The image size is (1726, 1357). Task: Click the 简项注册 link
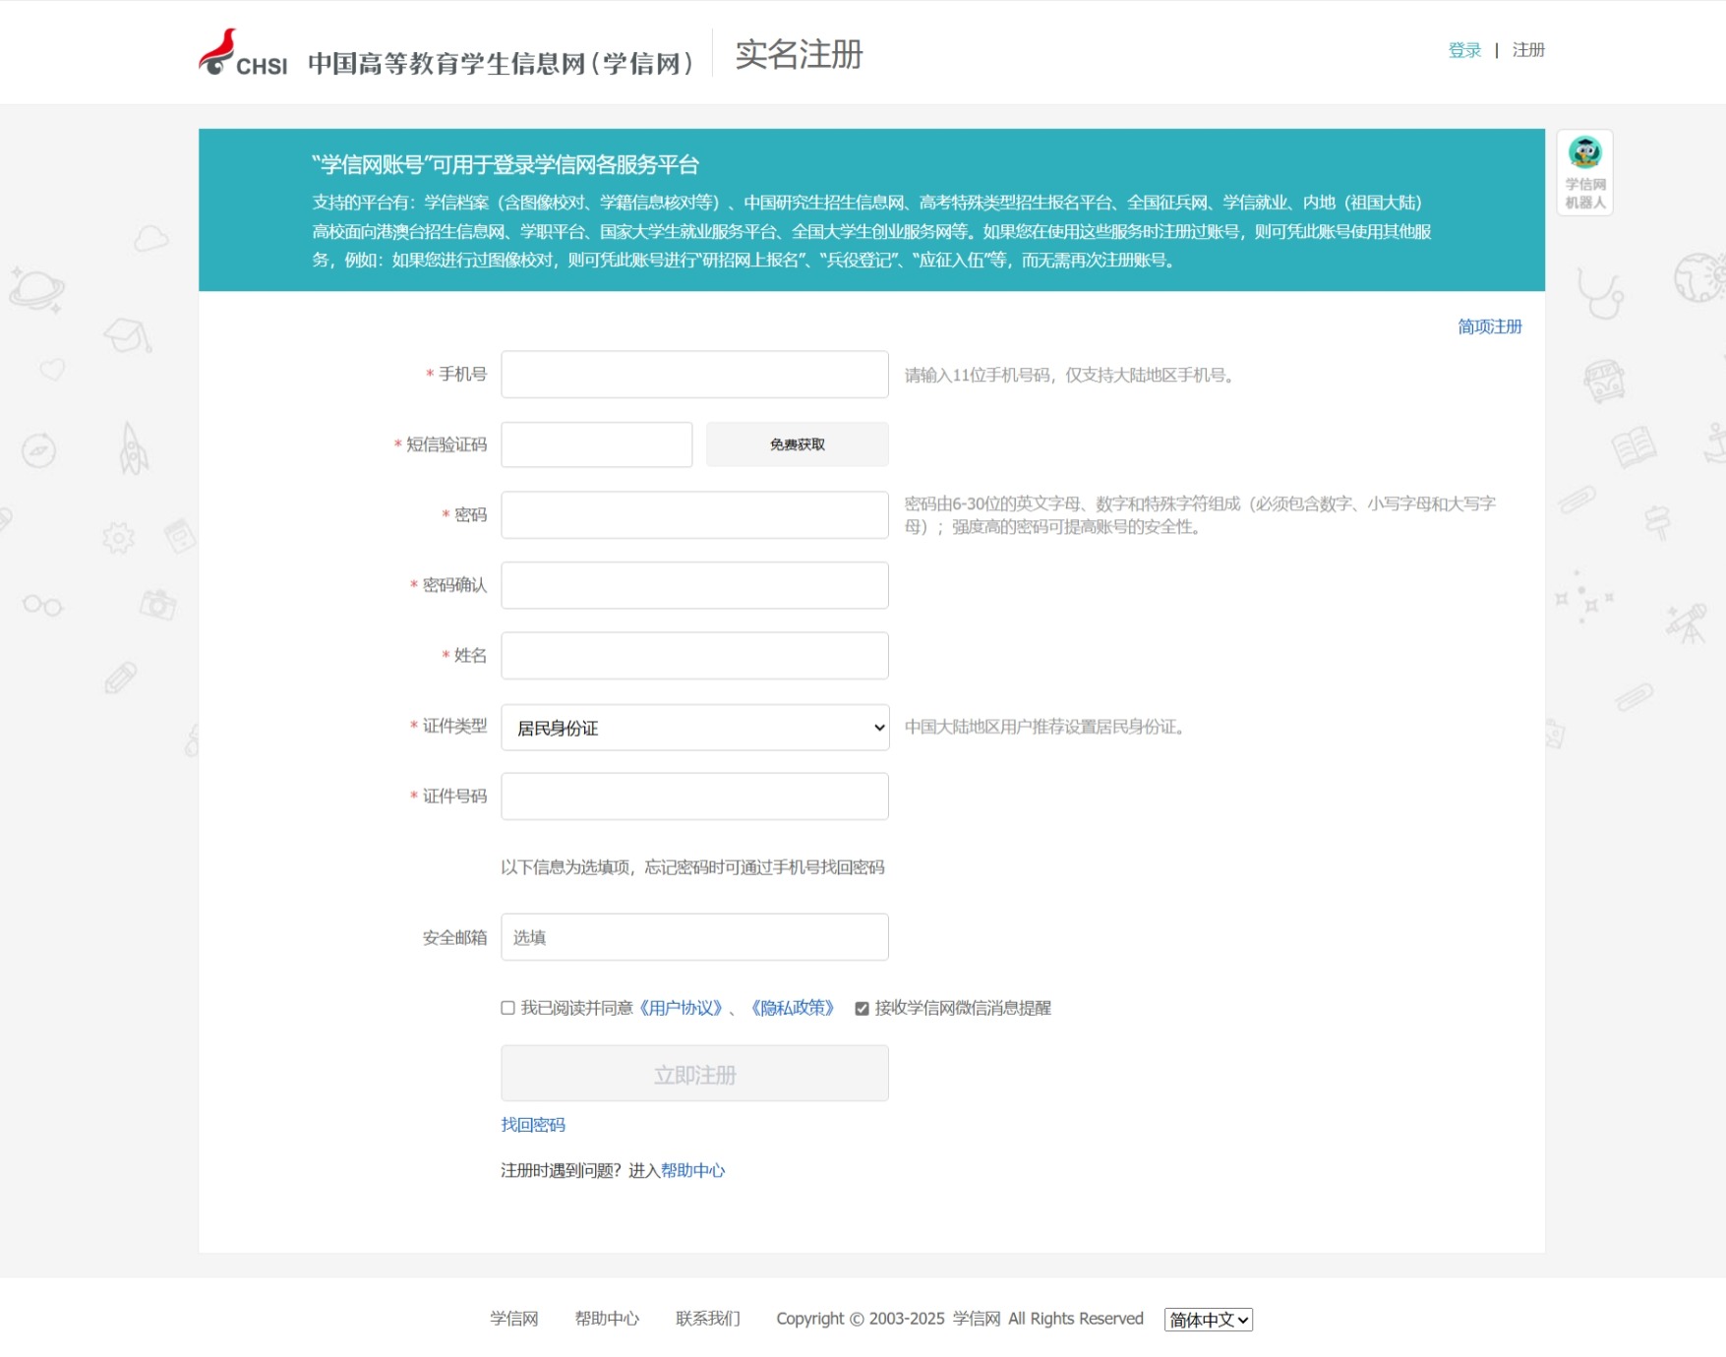(1489, 326)
